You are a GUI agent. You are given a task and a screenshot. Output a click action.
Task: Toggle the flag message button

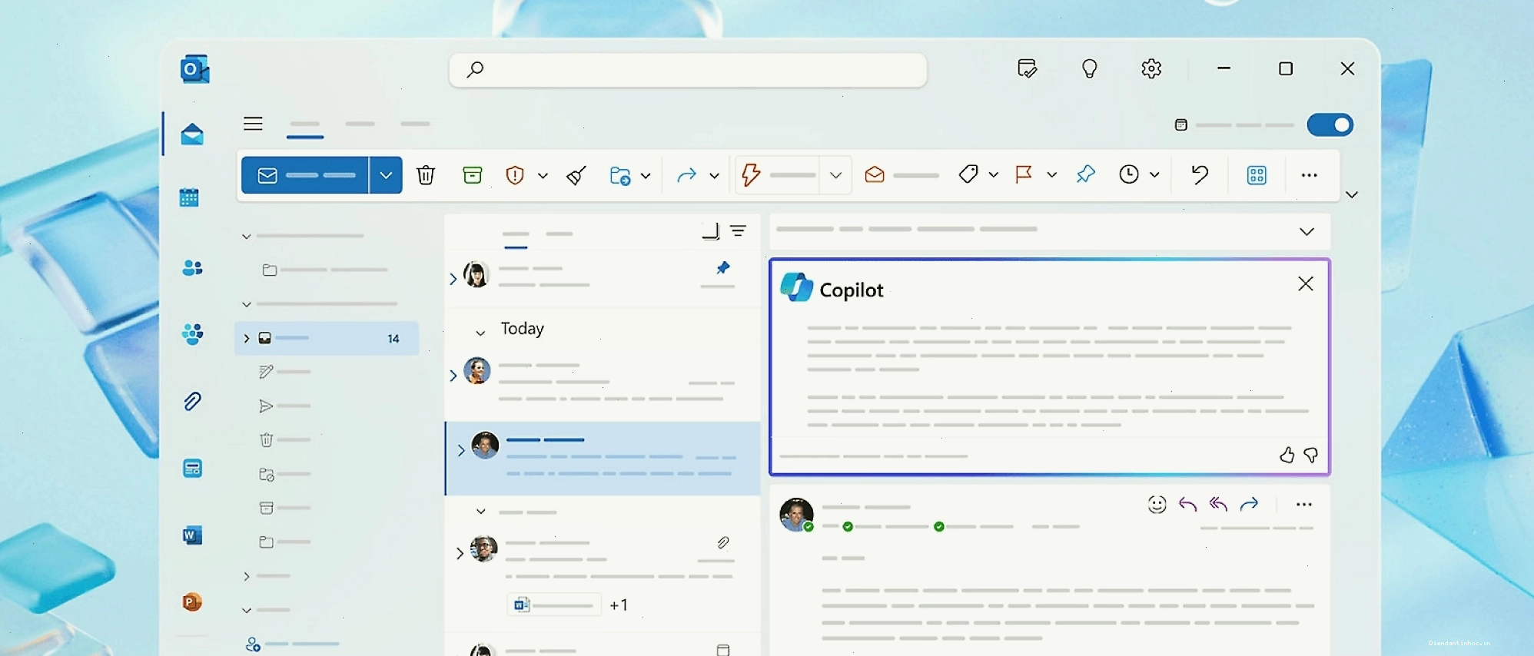coord(1024,174)
